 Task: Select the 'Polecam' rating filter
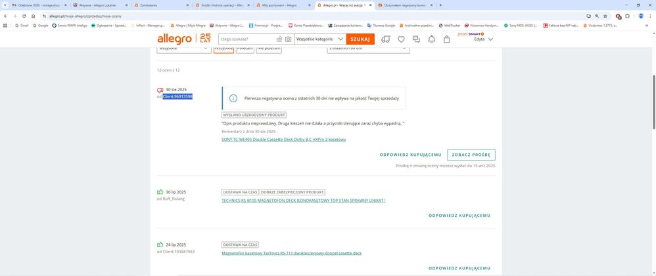[245, 49]
